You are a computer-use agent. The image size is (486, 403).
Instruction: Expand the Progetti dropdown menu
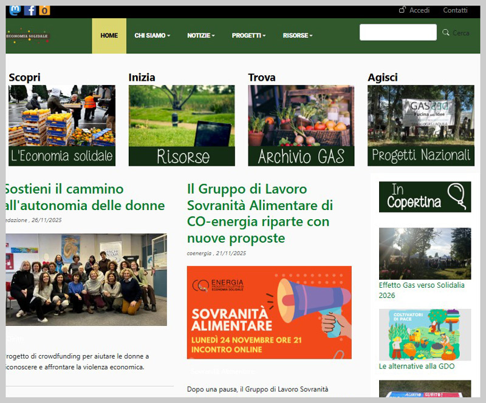pos(248,36)
